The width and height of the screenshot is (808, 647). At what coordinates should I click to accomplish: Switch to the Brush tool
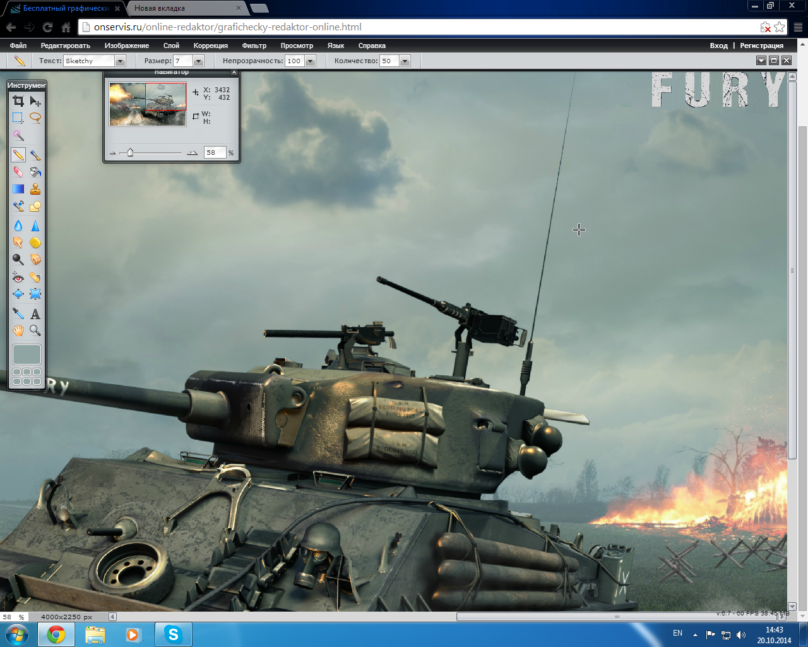click(35, 155)
